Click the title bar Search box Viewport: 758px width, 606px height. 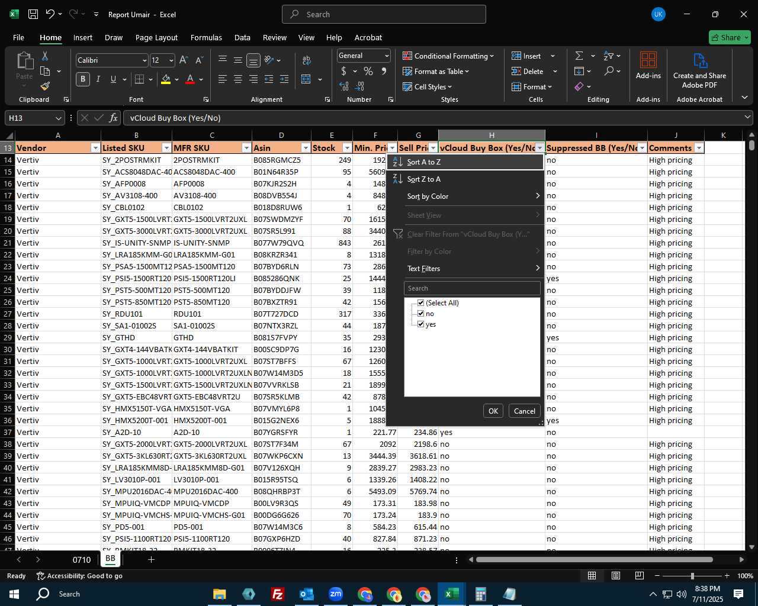(x=384, y=14)
